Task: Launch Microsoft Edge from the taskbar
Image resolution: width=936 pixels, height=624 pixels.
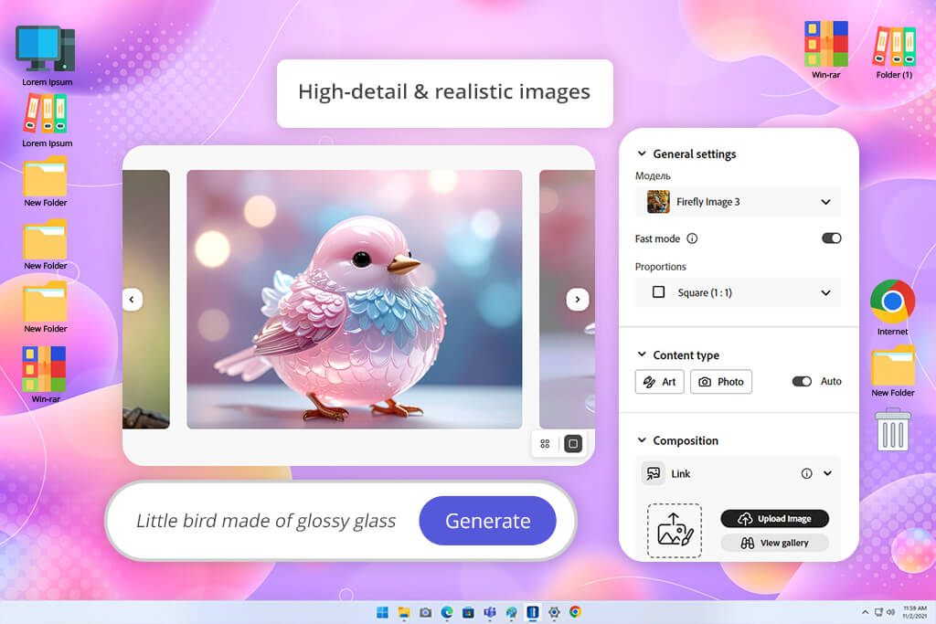Action: pos(447,612)
